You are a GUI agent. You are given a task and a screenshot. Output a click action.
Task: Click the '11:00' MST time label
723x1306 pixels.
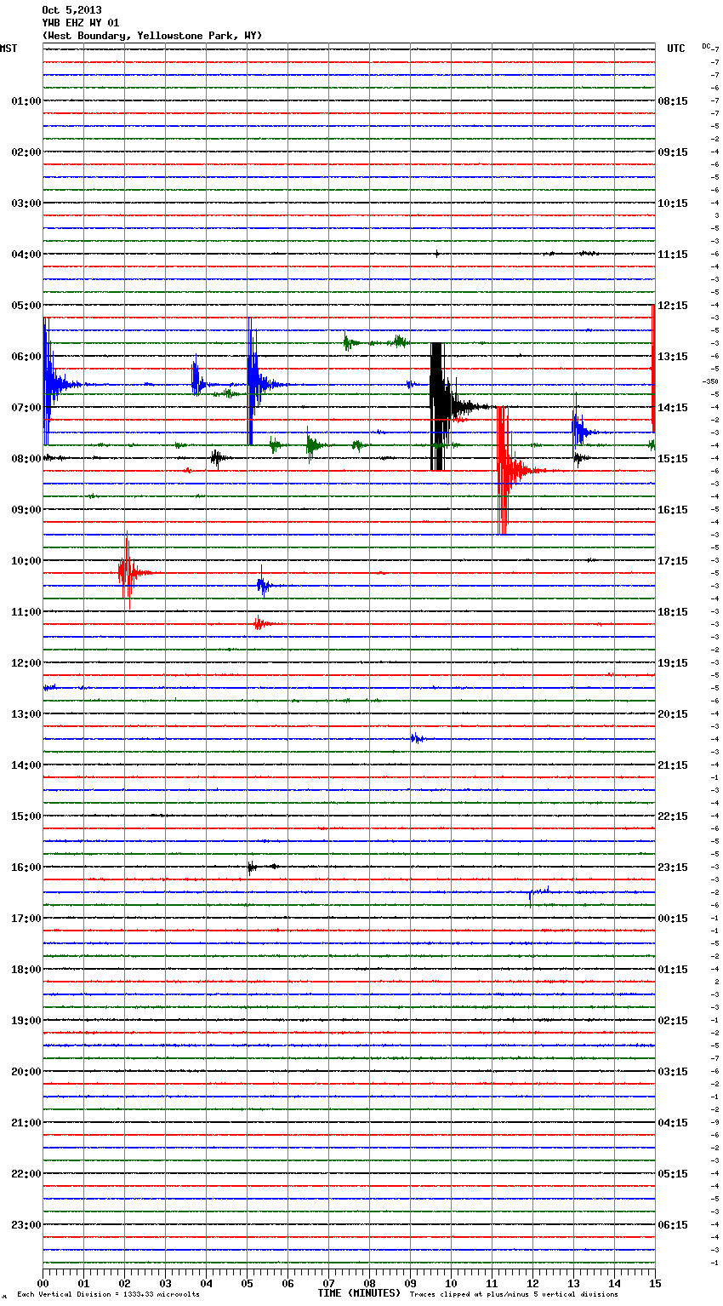point(26,612)
